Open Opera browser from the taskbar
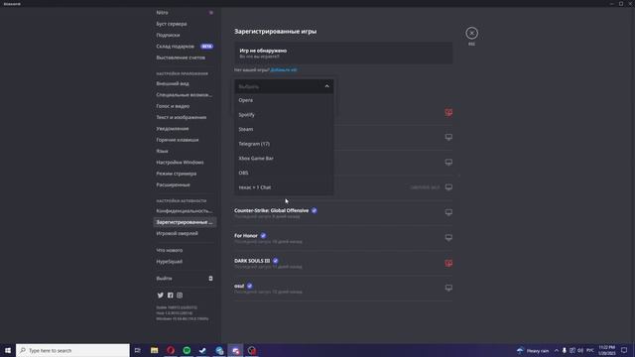Image resolution: width=635 pixels, height=357 pixels. click(x=171, y=350)
